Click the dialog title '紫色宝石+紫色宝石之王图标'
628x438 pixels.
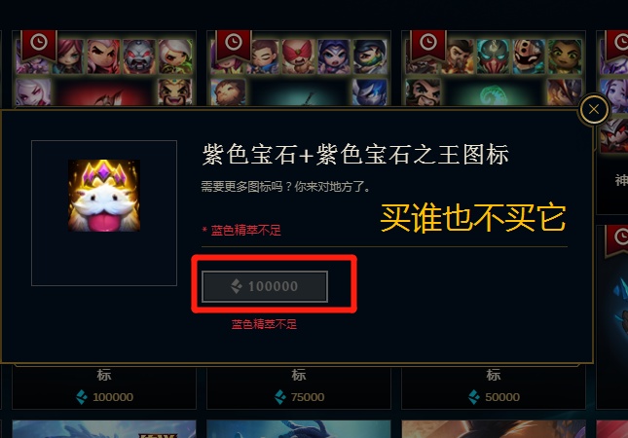tap(355, 155)
